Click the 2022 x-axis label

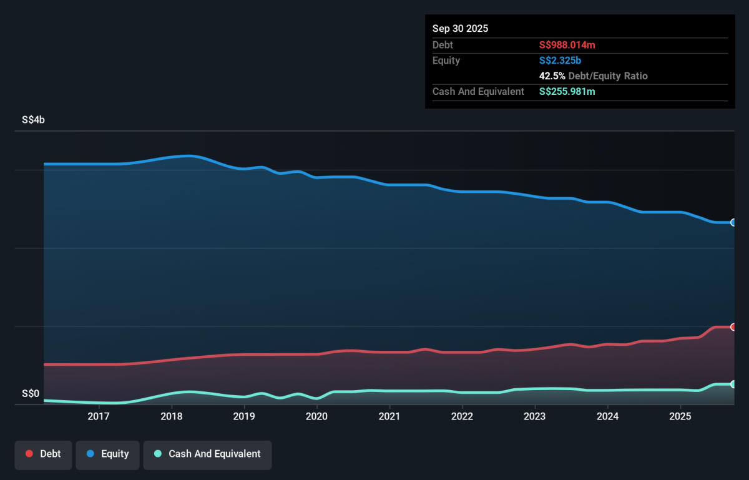(462, 416)
